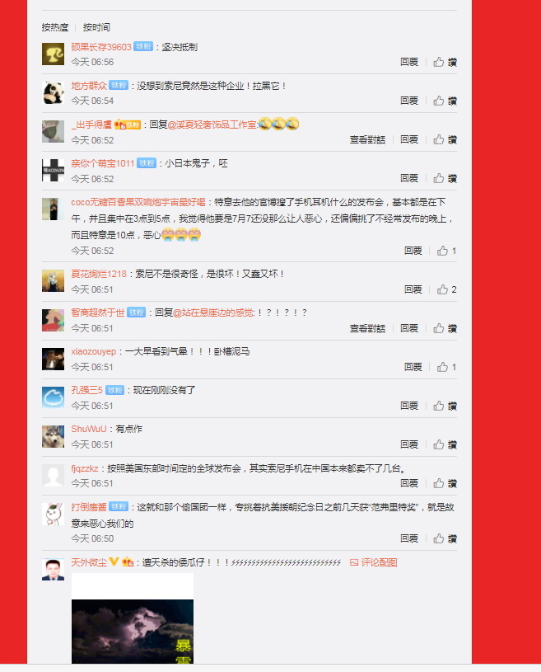Like fjqzzkz's comment about global launch
The image size is (541, 672).
pyautogui.click(x=445, y=483)
